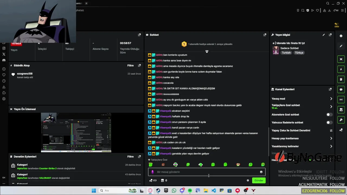Toggle channel actions widget in right rail

pos(341,110)
